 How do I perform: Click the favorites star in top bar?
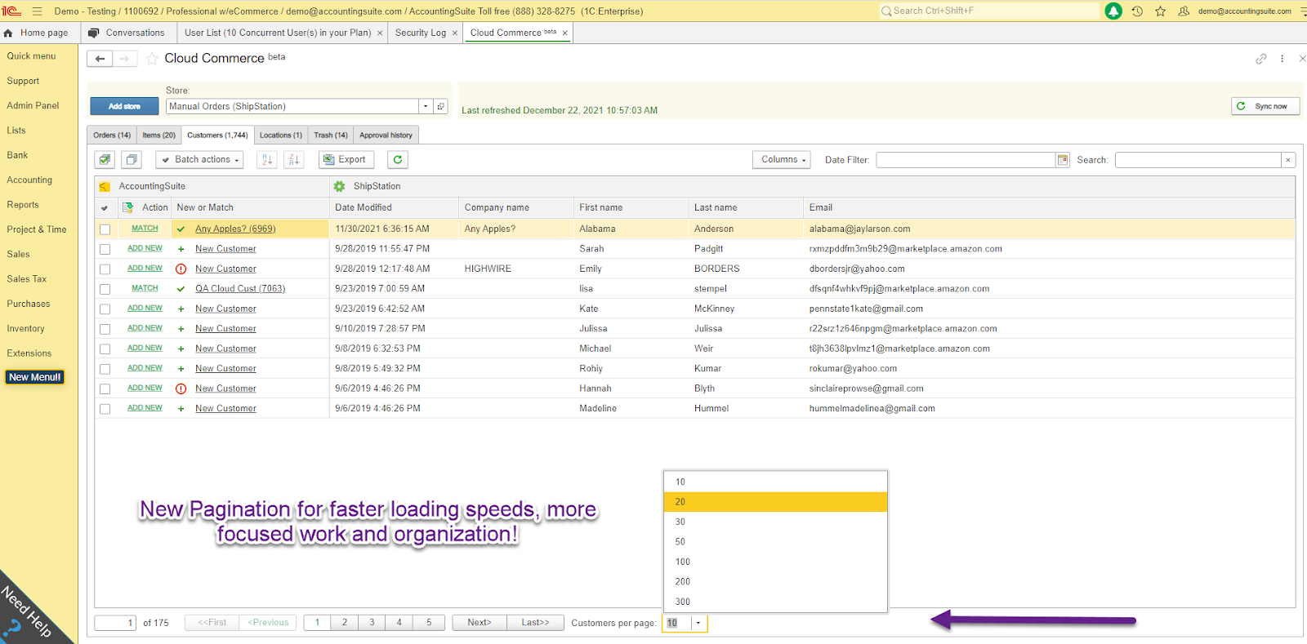click(x=1160, y=11)
